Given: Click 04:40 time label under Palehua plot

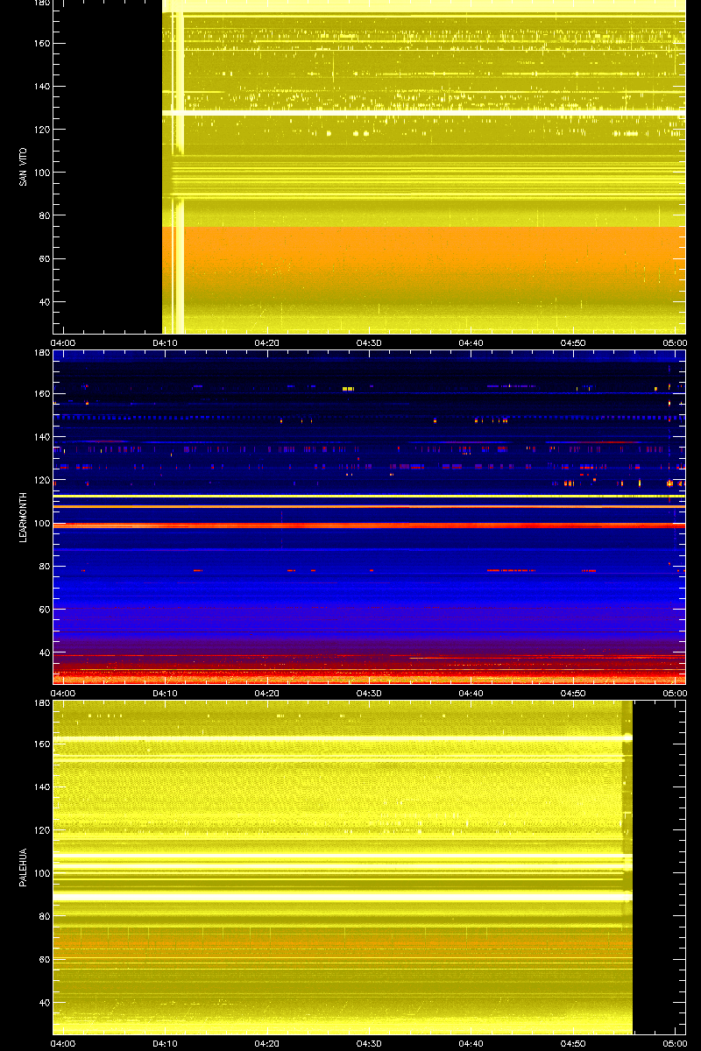Looking at the screenshot, I should click(x=471, y=1043).
